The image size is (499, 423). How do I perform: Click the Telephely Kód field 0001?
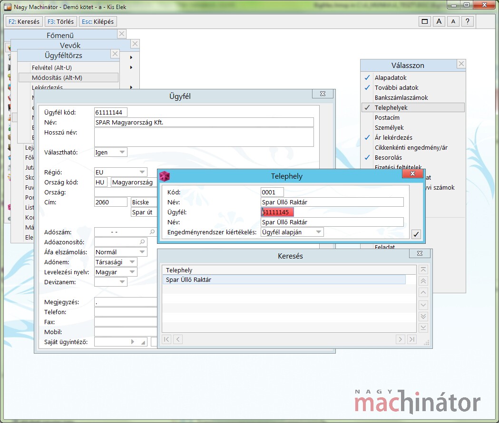(x=272, y=192)
